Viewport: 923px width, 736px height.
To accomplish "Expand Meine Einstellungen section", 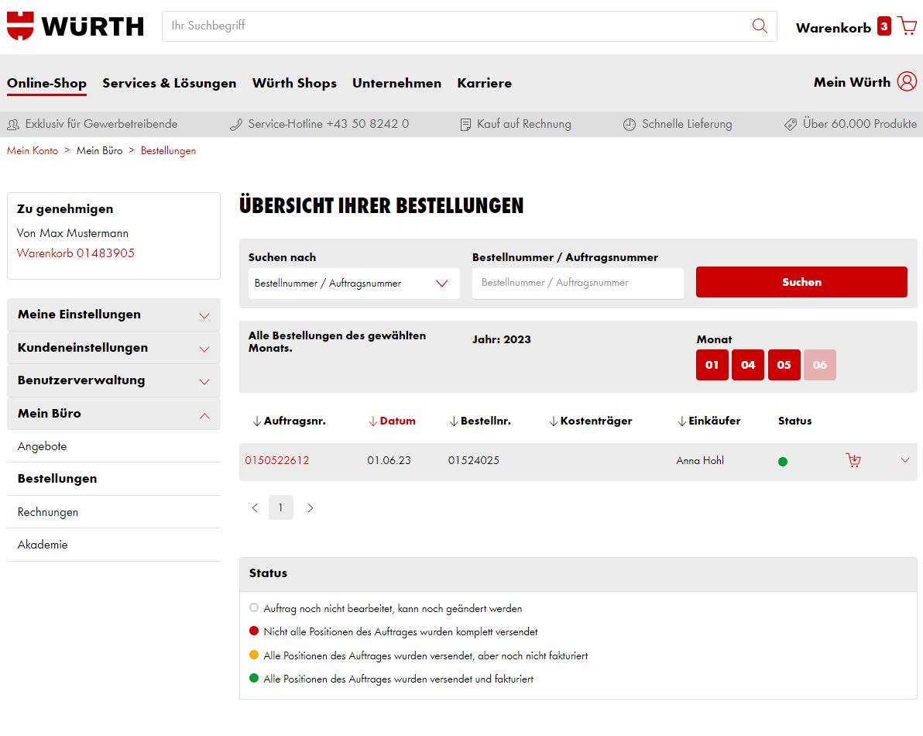I will pos(114,315).
